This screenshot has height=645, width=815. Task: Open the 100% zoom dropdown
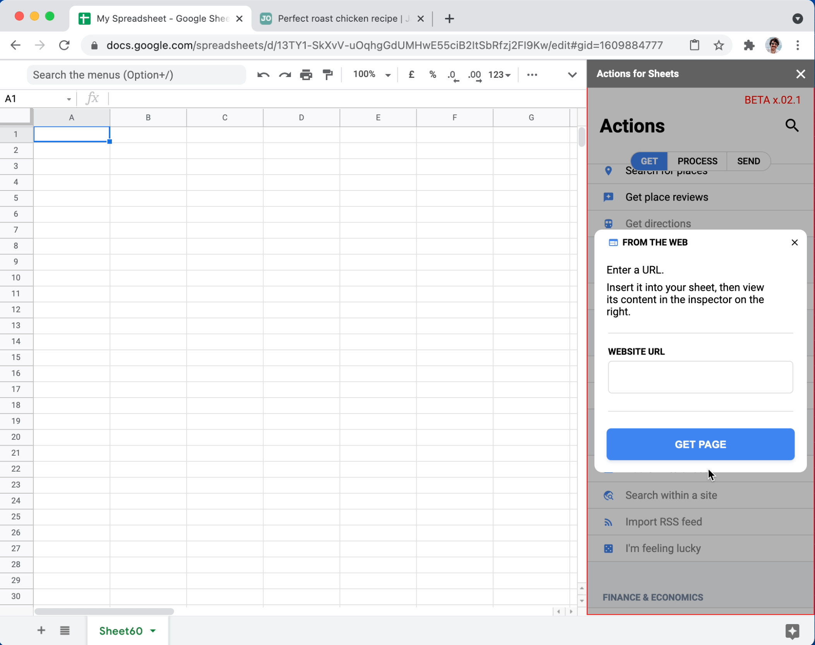pyautogui.click(x=372, y=75)
